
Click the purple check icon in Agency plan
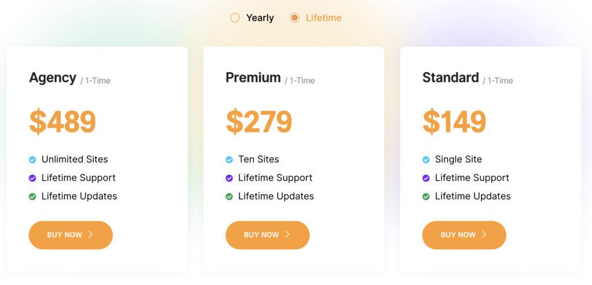tap(33, 178)
